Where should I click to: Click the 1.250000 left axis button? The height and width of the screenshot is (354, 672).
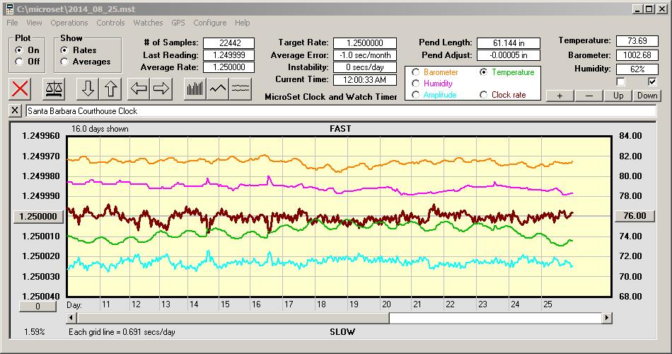pyautogui.click(x=38, y=216)
